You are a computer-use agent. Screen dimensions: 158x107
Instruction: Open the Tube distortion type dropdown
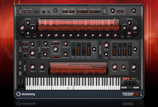click(x=55, y=57)
